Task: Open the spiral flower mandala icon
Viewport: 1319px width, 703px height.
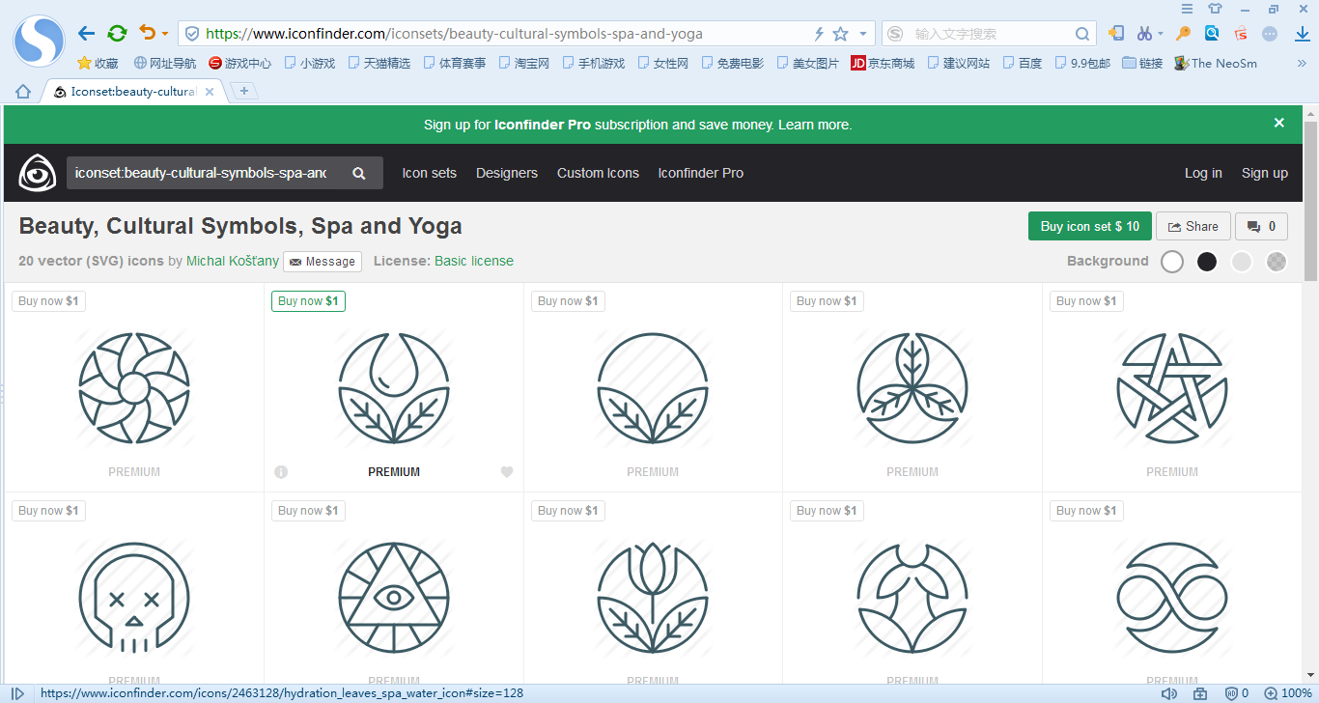Action: point(134,388)
